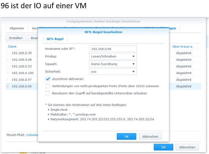
Task: Select client row 192.168.0.97
Action: coord(22,80)
